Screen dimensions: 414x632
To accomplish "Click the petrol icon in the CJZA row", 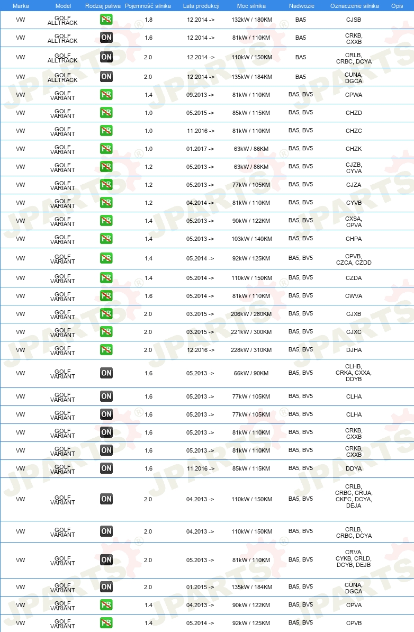I will (106, 185).
